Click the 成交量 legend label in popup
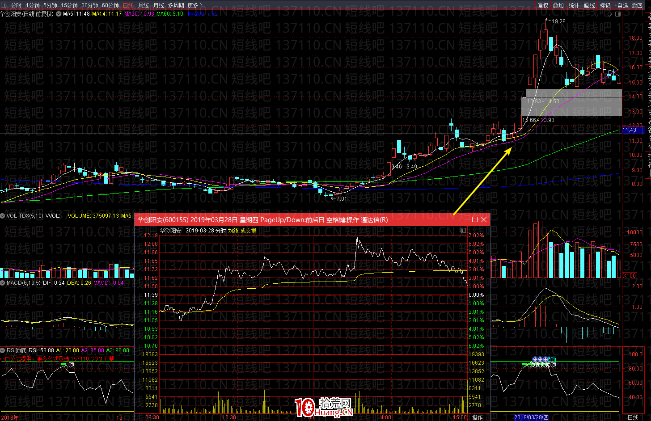The height and width of the screenshot is (421, 651). tap(248, 231)
